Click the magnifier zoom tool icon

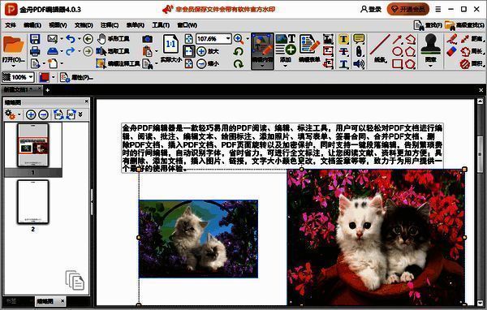pyautogui.click(x=239, y=39)
